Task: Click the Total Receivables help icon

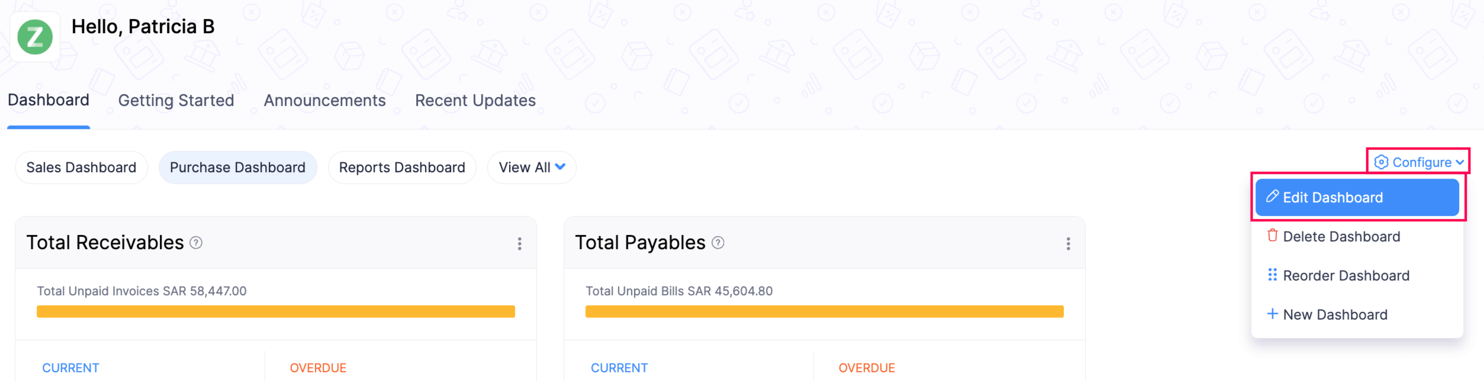Action: 196,243
